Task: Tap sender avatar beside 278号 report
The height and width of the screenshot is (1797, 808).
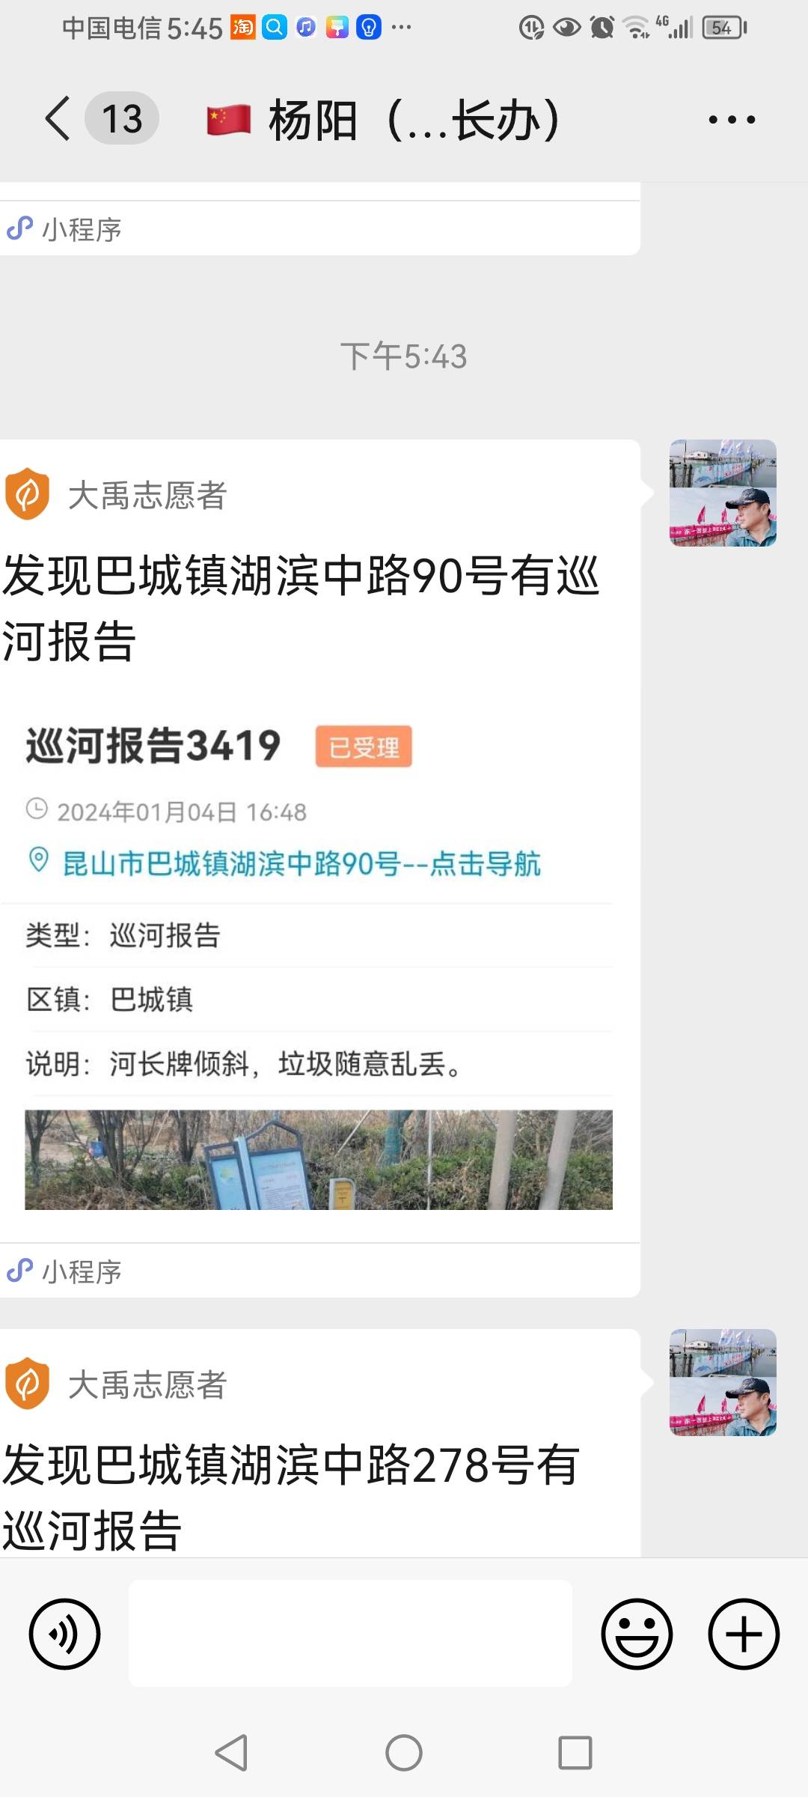Action: [x=723, y=1382]
